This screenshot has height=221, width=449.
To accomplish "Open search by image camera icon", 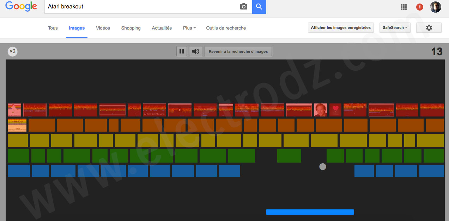I will pyautogui.click(x=244, y=7).
